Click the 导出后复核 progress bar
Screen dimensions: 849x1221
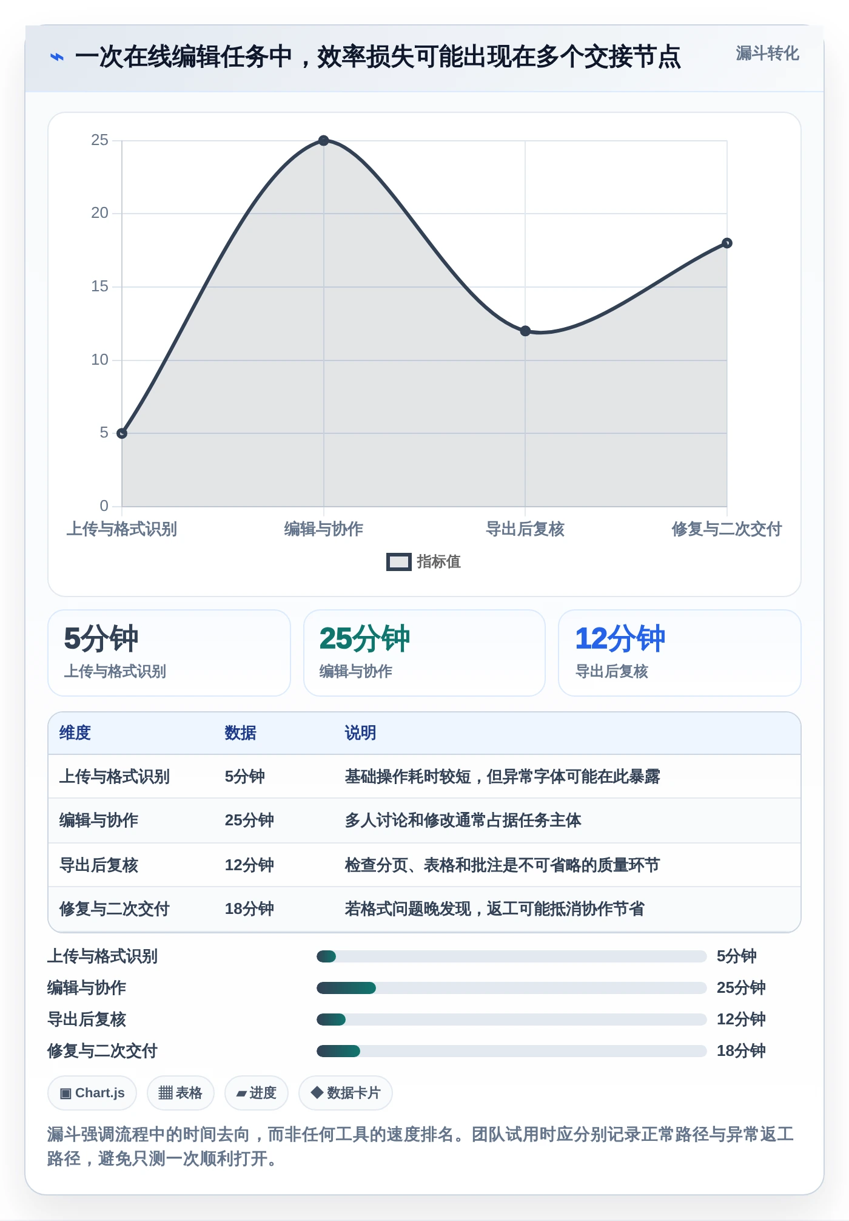coord(511,1020)
